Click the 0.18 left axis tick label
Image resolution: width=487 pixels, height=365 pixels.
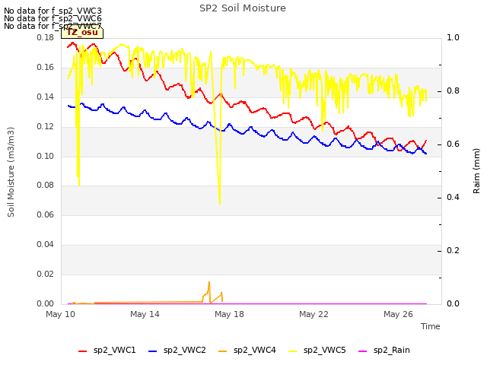[x=46, y=37]
